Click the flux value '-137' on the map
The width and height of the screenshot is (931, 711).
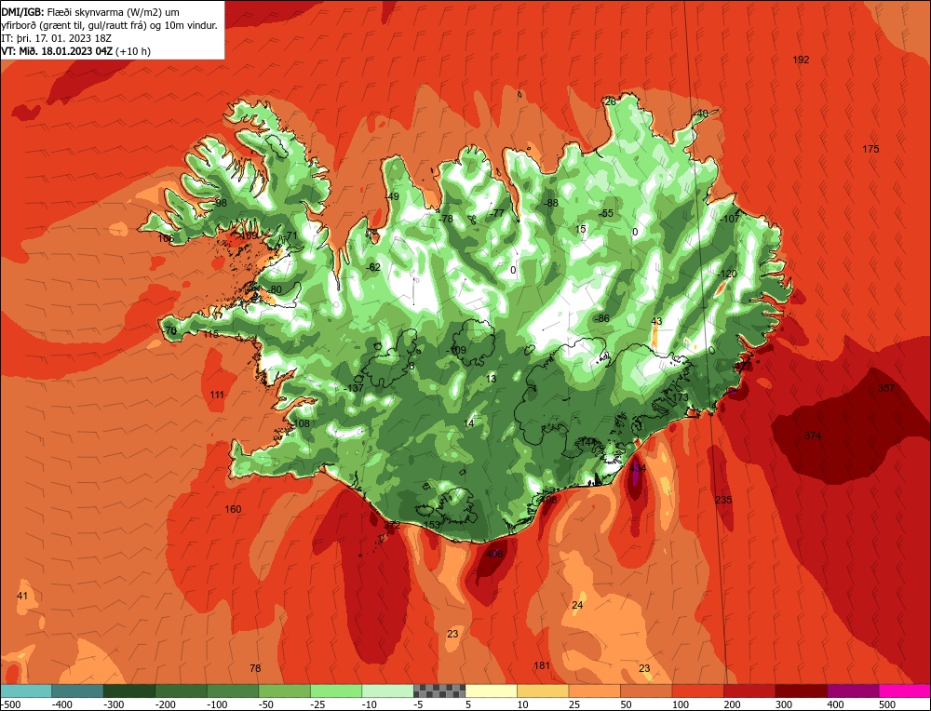tap(354, 388)
